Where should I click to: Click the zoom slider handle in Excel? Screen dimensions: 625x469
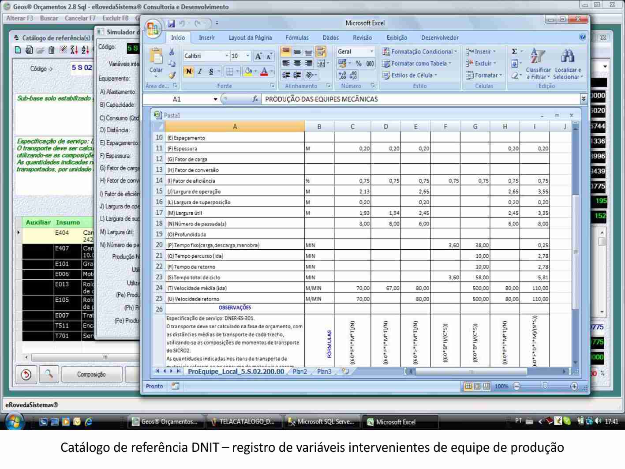pyautogui.click(x=545, y=386)
